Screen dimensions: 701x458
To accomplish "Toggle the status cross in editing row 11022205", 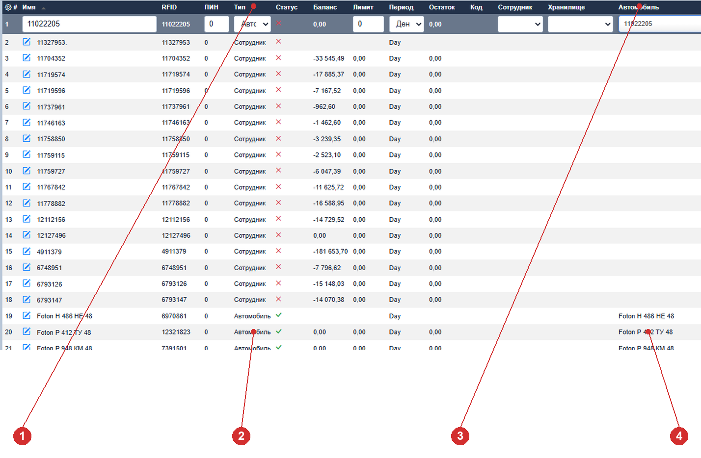I will [x=279, y=23].
